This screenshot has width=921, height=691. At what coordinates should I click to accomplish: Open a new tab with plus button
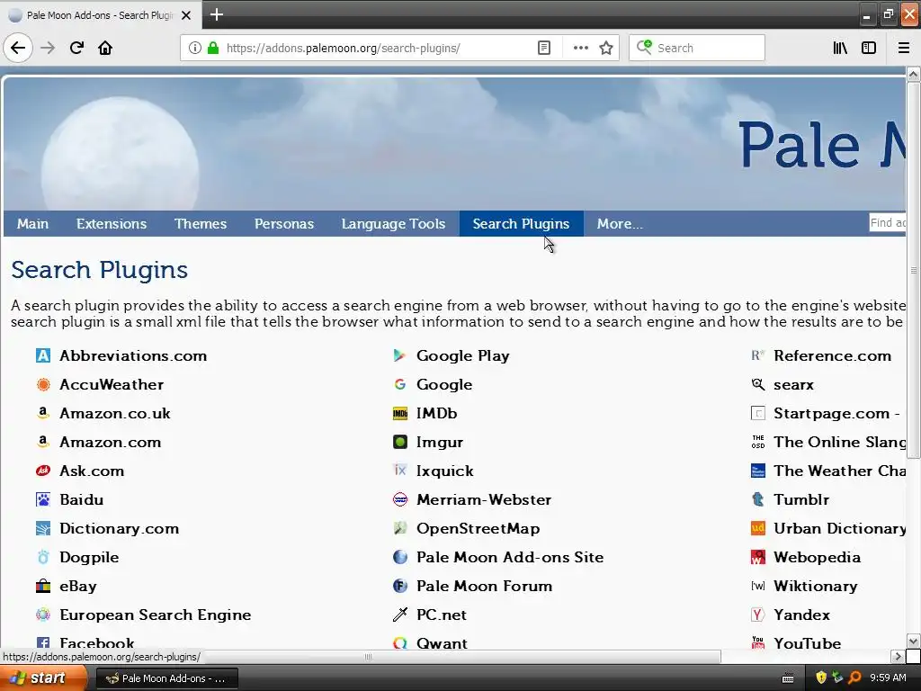216,14
